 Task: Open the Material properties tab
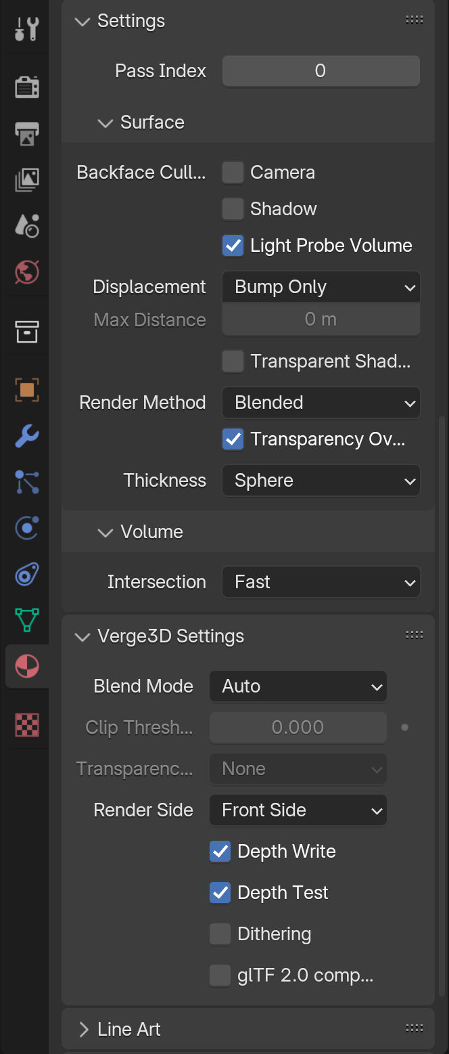coord(27,666)
